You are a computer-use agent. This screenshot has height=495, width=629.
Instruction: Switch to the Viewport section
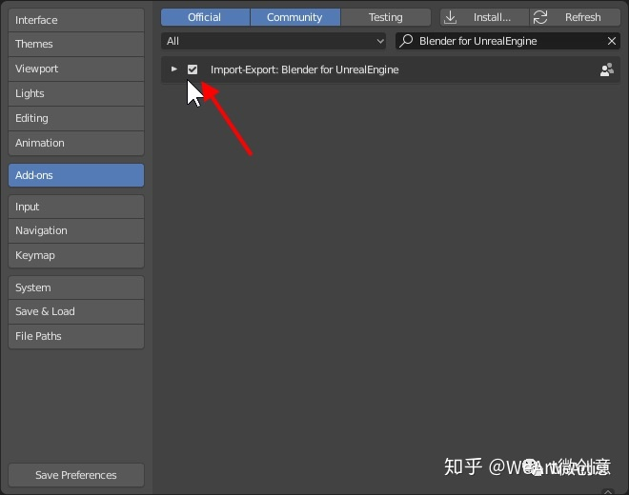pyautogui.click(x=76, y=69)
